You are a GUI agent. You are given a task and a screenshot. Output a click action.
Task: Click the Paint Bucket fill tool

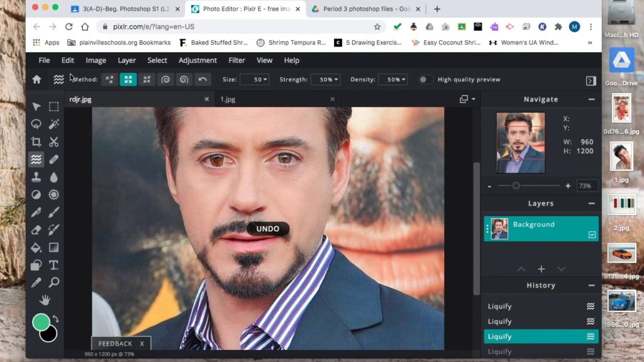tap(36, 248)
